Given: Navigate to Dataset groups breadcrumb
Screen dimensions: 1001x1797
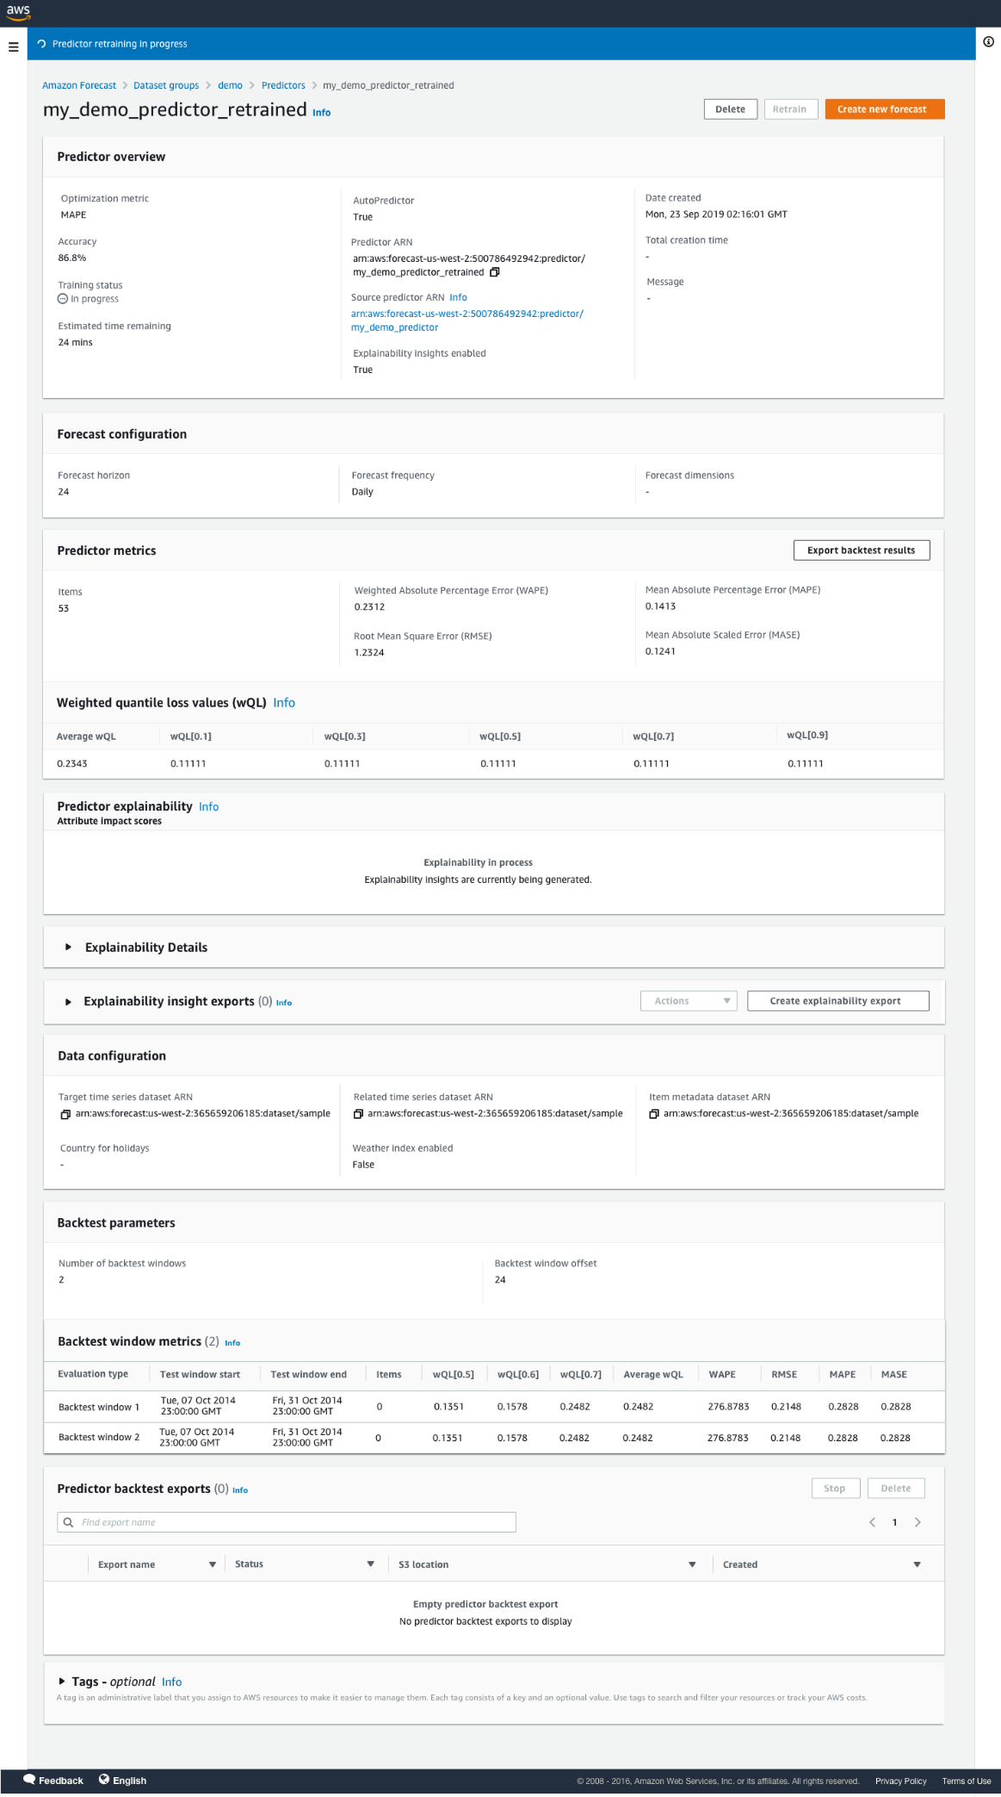Looking at the screenshot, I should coord(166,85).
